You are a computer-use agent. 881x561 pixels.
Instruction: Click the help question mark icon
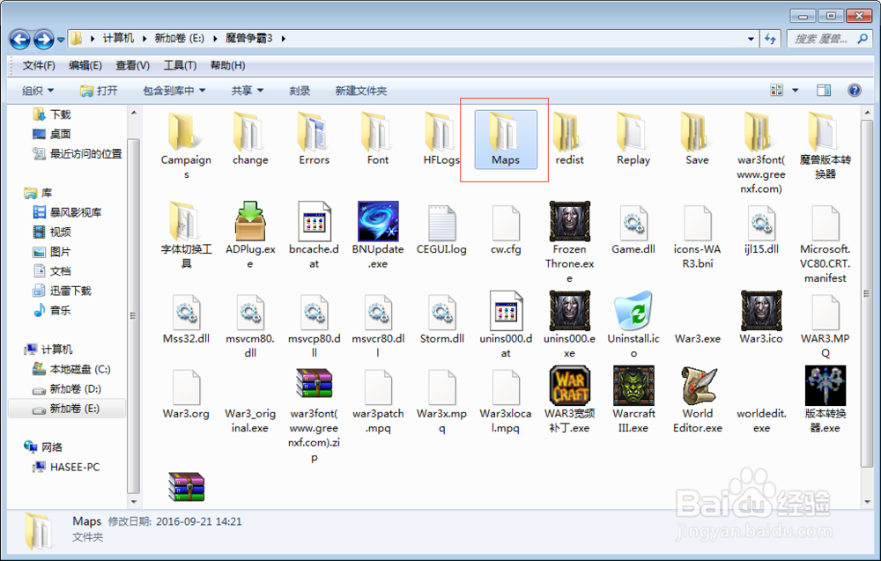[x=854, y=91]
